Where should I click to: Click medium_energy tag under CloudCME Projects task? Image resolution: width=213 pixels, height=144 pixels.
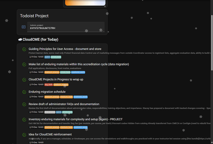point(61,84)
